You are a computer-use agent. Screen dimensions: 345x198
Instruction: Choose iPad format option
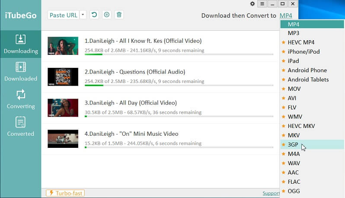(x=312, y=61)
